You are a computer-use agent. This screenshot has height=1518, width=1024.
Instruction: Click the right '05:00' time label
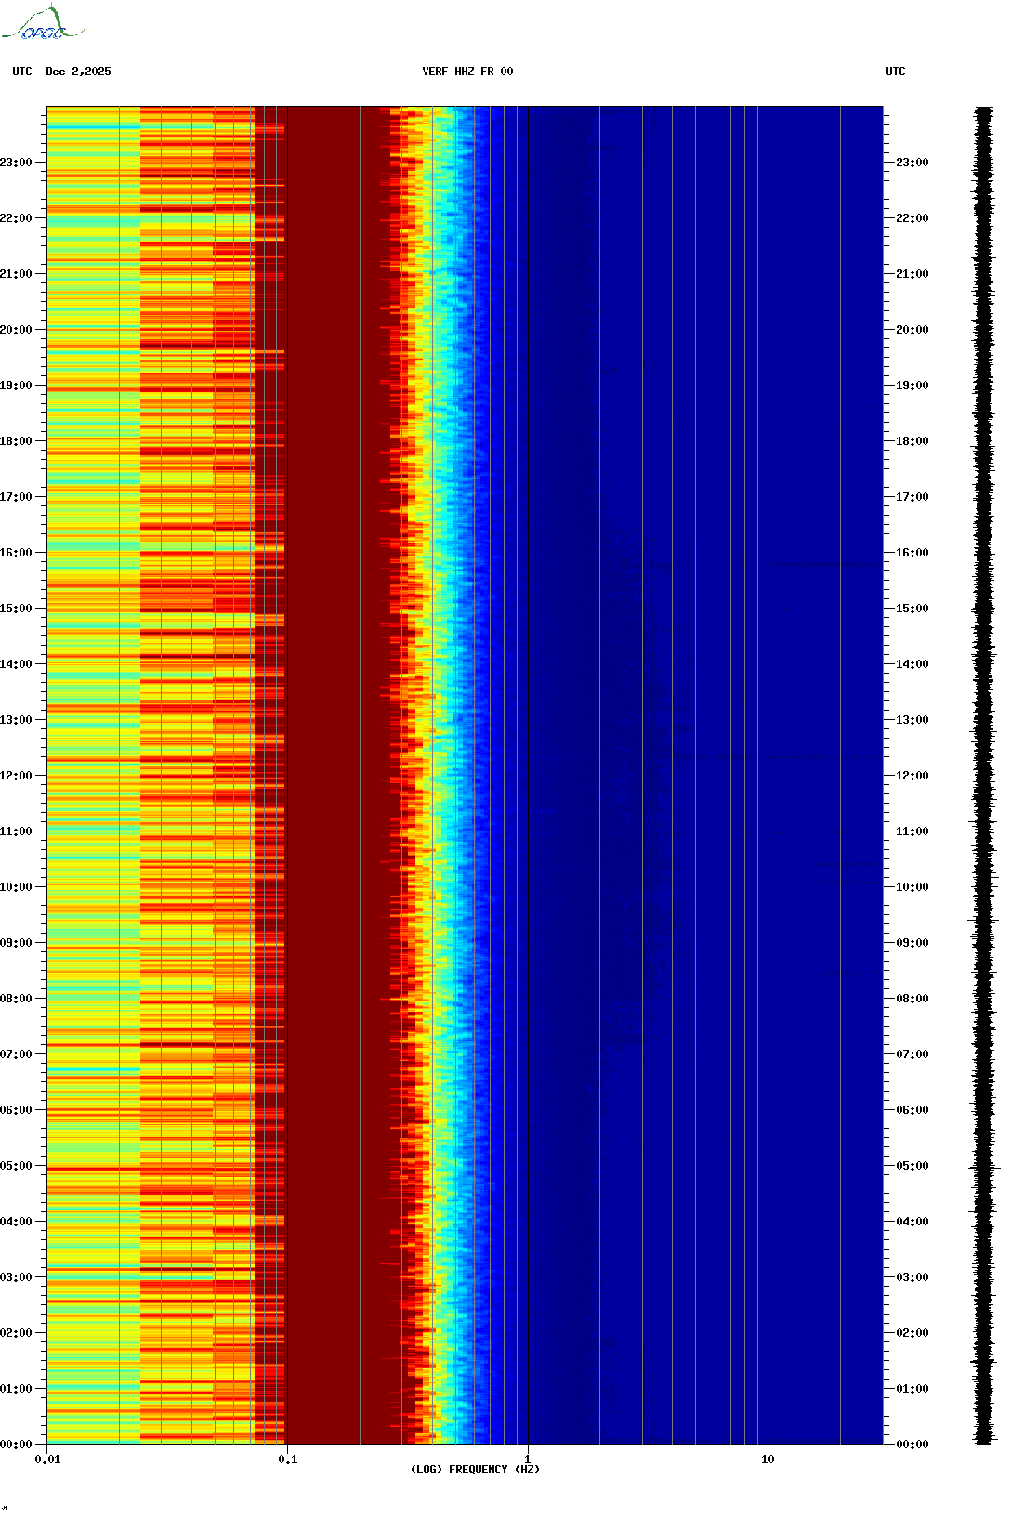click(x=912, y=1166)
